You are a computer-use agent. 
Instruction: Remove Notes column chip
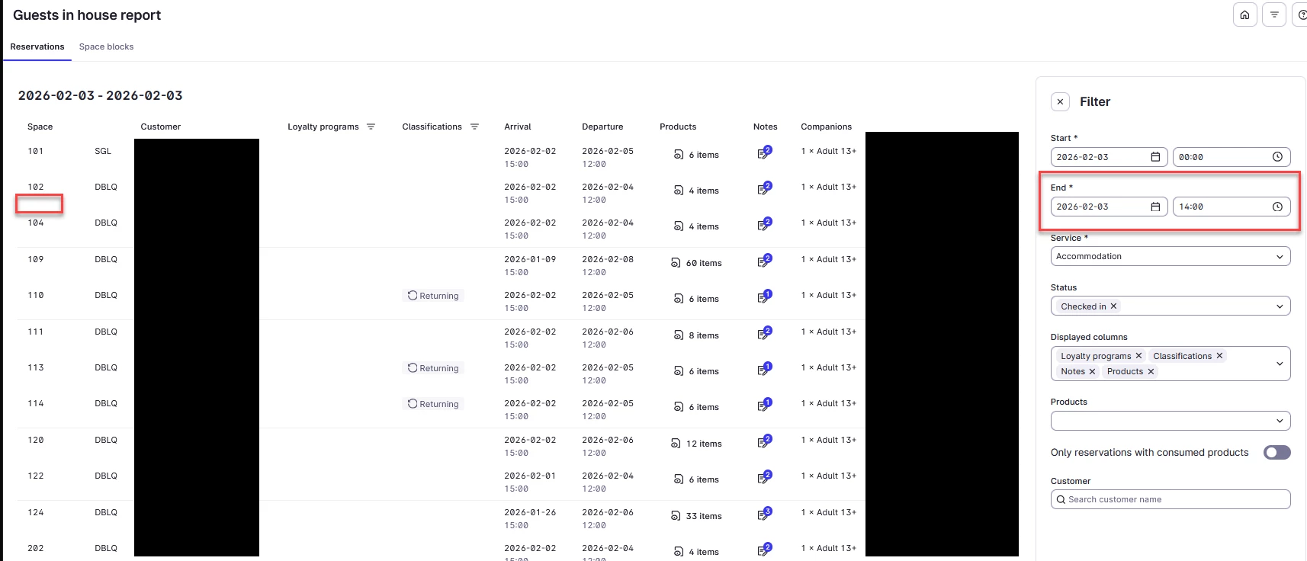1092,371
